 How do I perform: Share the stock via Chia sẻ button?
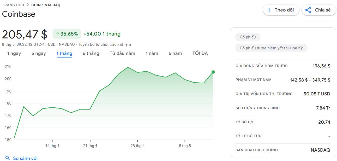coord(319,10)
